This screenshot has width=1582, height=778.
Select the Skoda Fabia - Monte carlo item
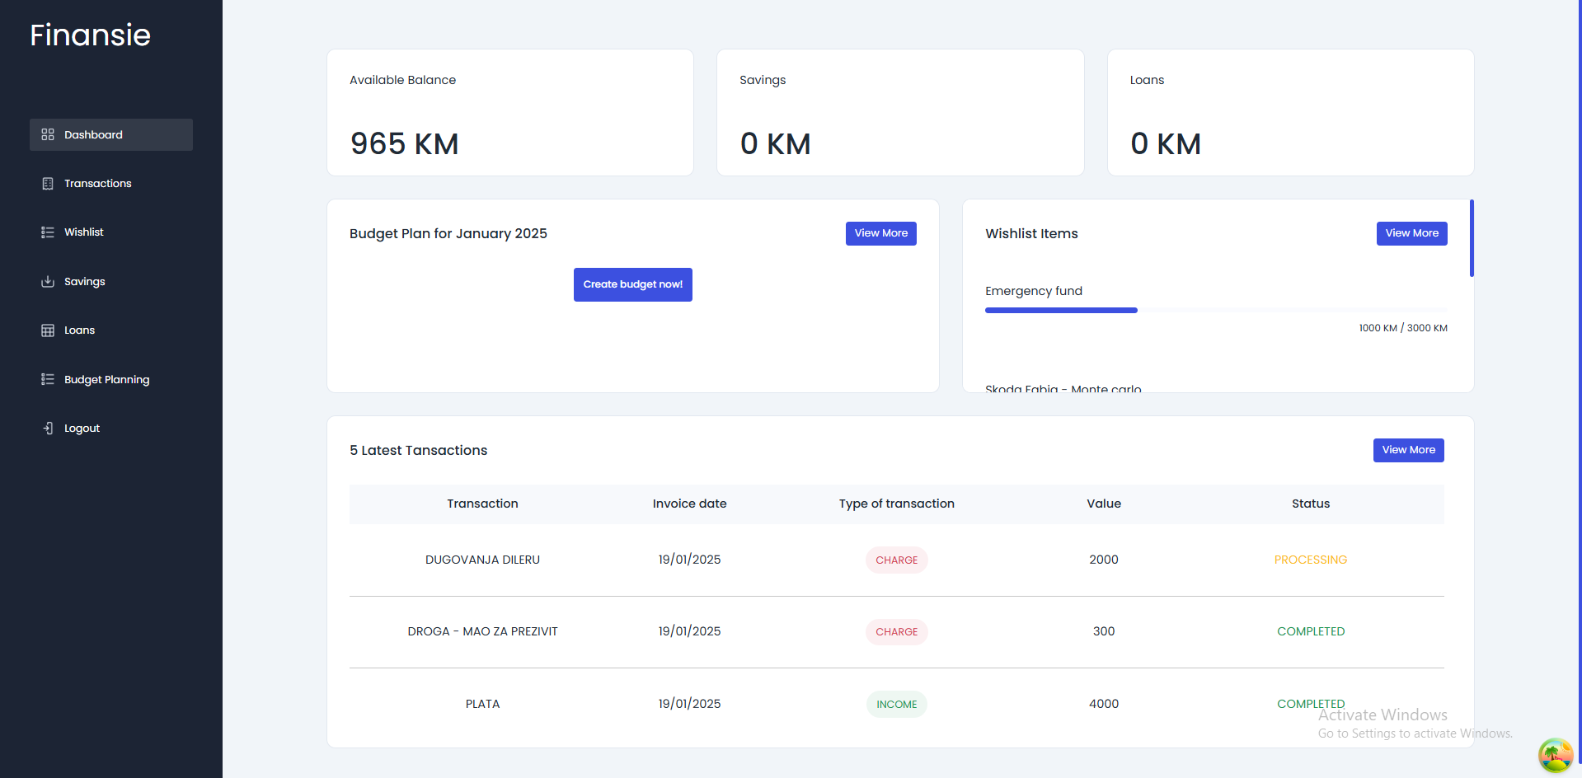[1063, 387]
